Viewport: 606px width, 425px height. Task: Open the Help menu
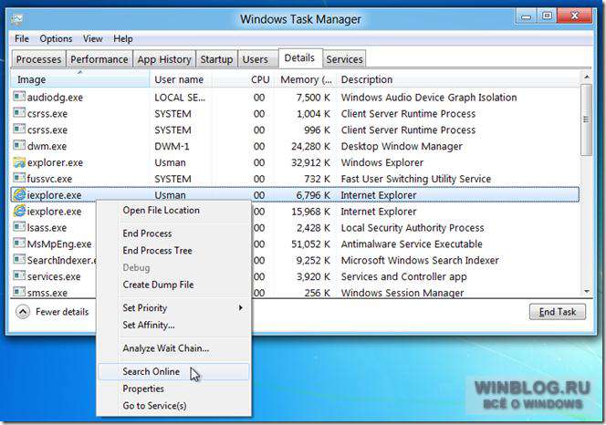click(x=123, y=38)
